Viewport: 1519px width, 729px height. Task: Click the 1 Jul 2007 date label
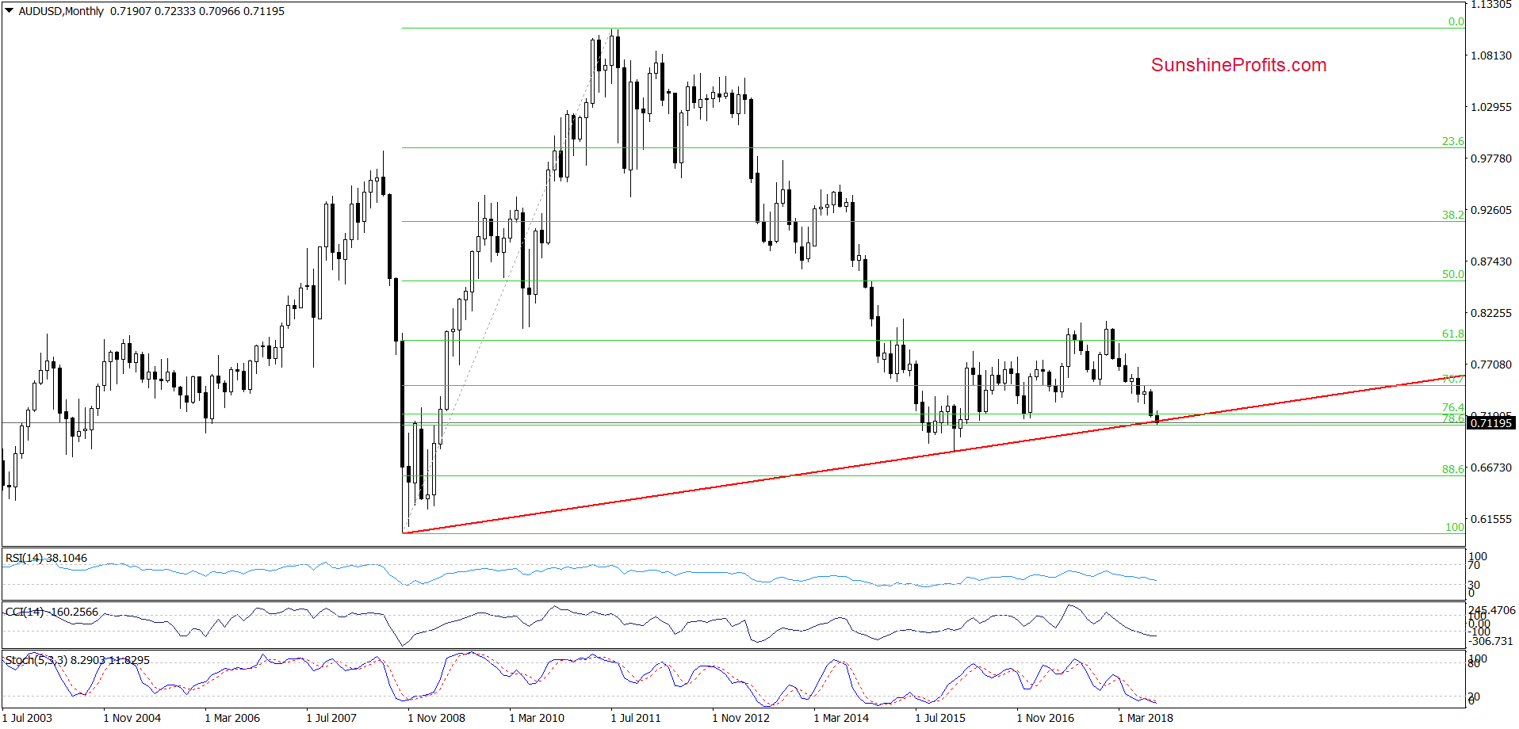click(331, 718)
